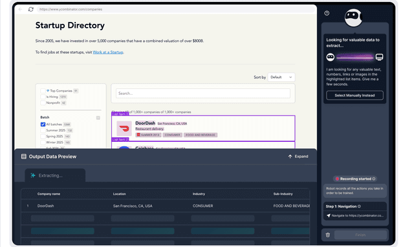Viewport: 414px width, 247px height.
Task: Toggle the Nonprofit checkbox
Action: click(43, 103)
